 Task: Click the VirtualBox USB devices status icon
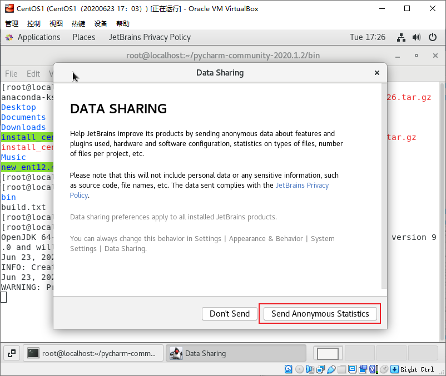331,369
